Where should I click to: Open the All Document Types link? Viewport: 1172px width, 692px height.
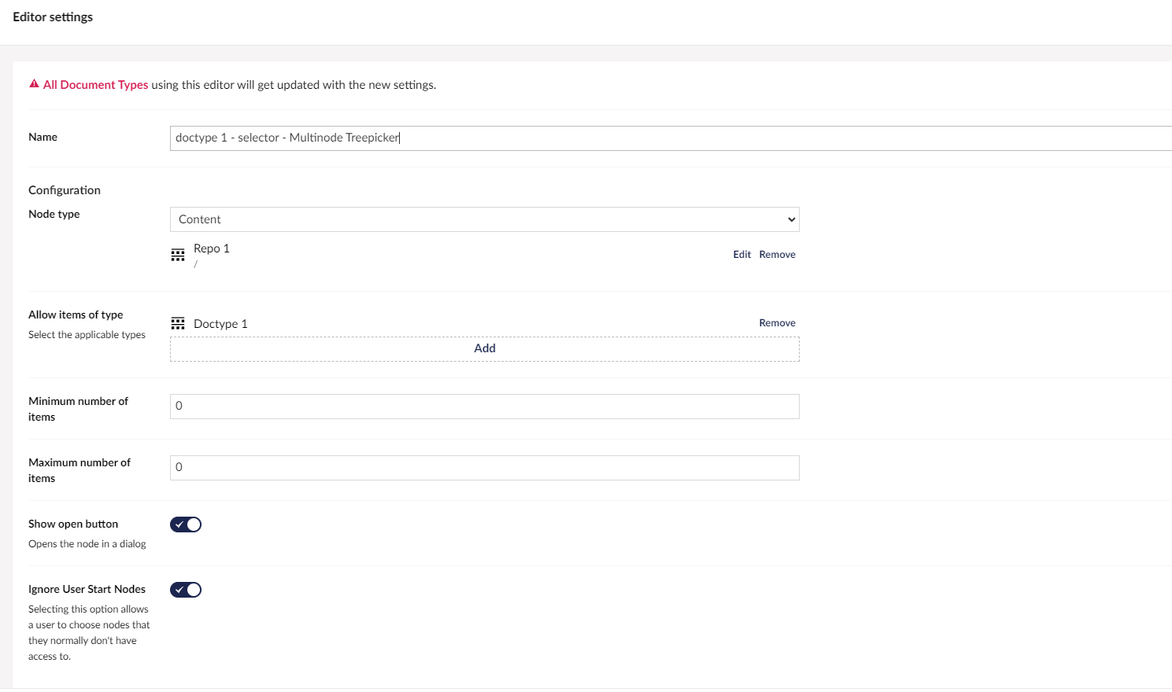95,84
